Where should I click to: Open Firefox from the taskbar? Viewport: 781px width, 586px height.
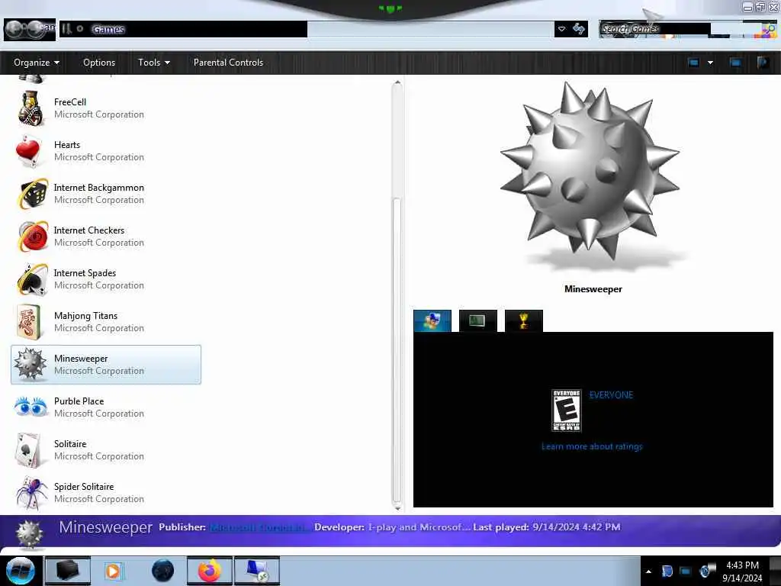tap(210, 571)
